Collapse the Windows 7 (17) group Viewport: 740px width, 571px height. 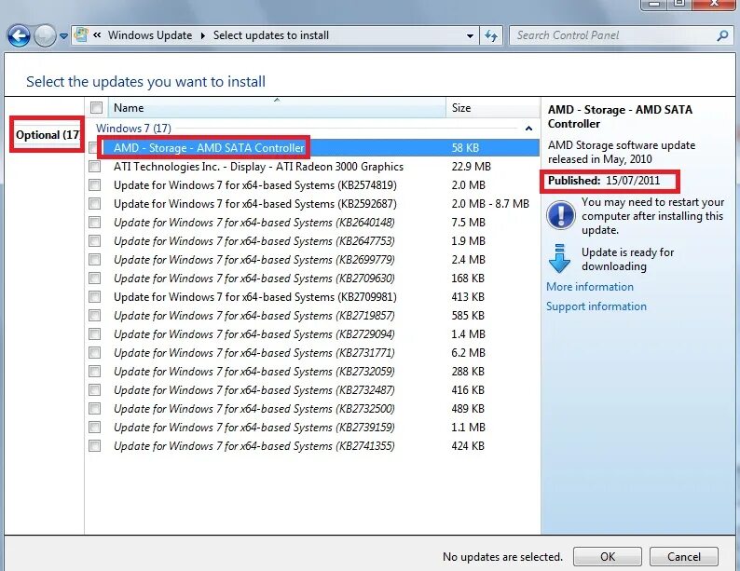[528, 129]
